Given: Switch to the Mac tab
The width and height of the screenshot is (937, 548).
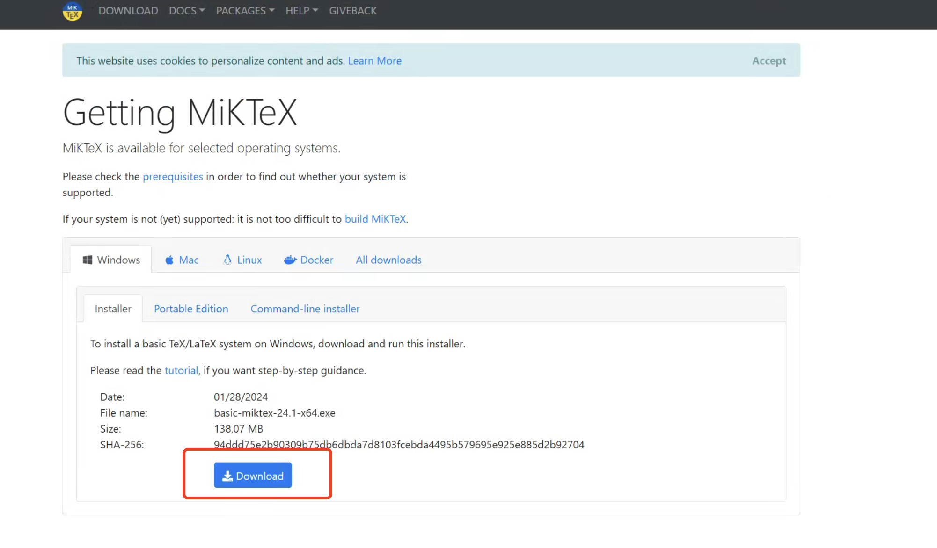Looking at the screenshot, I should point(182,260).
